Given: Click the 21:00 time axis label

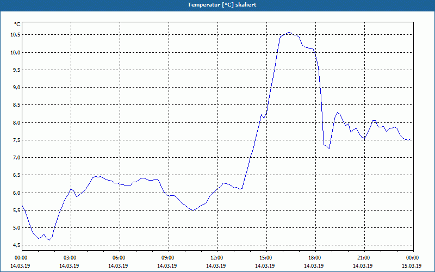Looking at the screenshot, I should coord(364,258).
